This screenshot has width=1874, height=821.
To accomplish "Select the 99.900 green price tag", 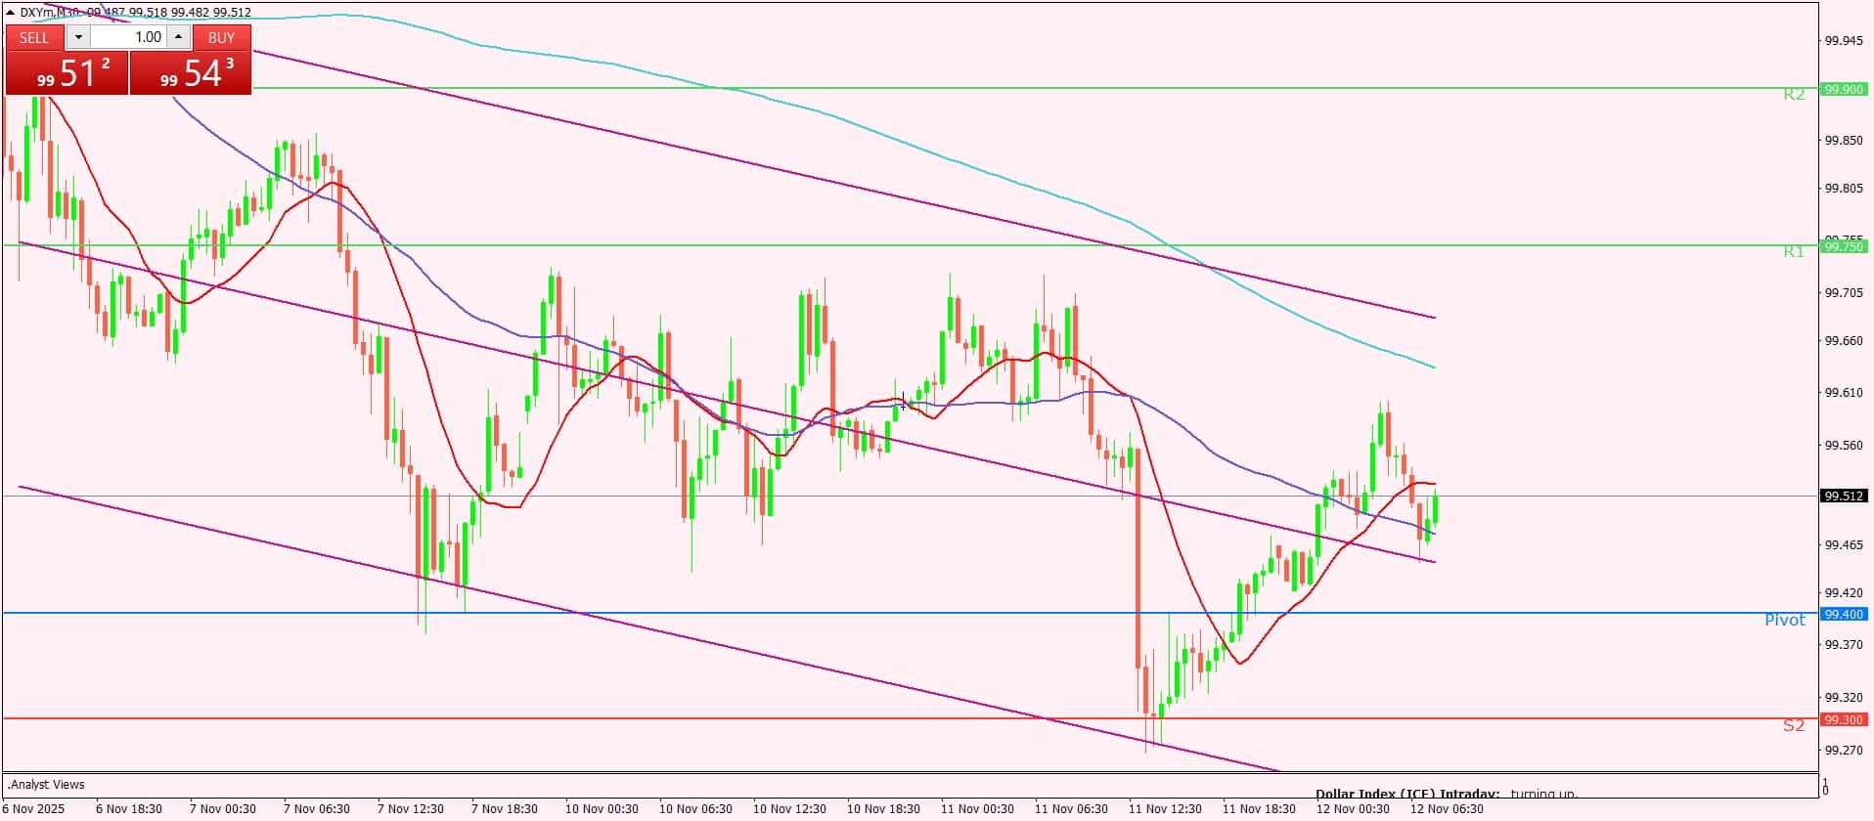I will click(x=1844, y=89).
